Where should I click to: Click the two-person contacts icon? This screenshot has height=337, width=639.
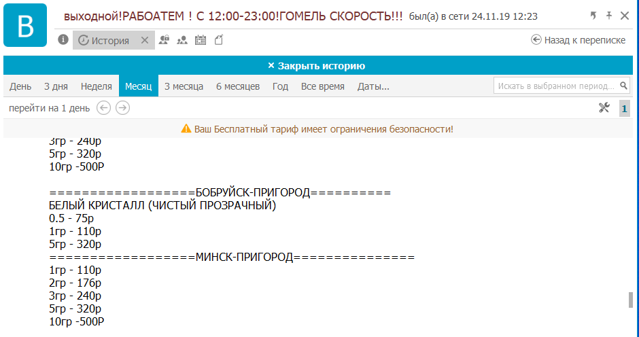pos(182,40)
